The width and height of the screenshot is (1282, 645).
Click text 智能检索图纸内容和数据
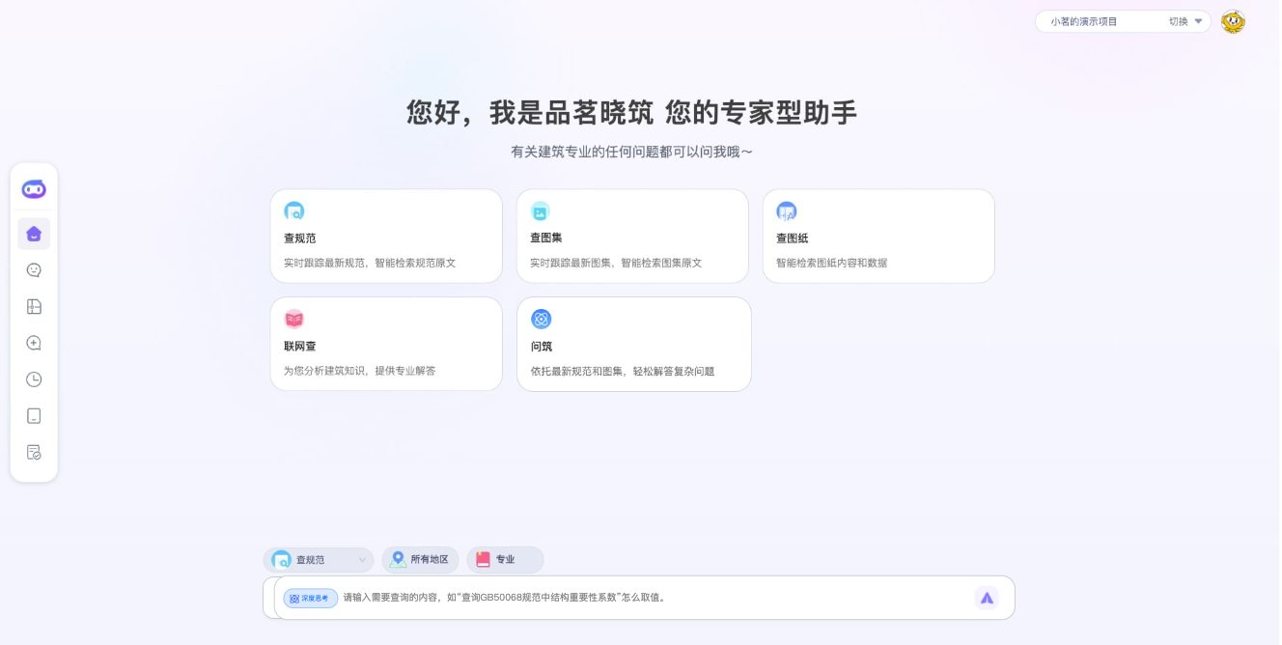832,263
